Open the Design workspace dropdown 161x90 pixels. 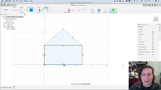[x=6, y=10]
